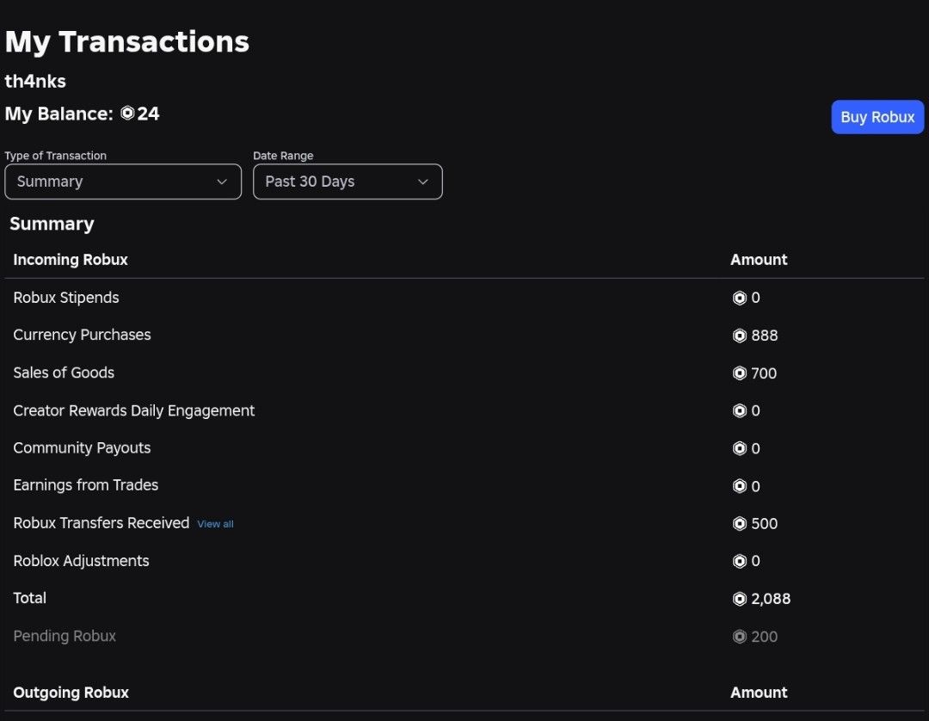This screenshot has height=721, width=929.
Task: Click the greyed Robux icon in Pending Robux row
Action: (740, 637)
